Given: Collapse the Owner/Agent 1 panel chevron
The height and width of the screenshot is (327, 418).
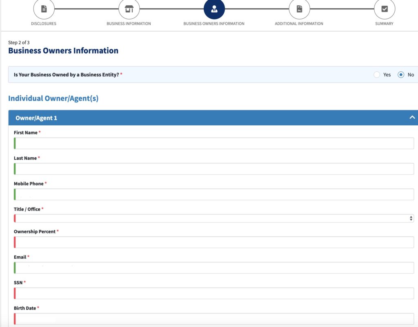Looking at the screenshot, I should click(412, 118).
